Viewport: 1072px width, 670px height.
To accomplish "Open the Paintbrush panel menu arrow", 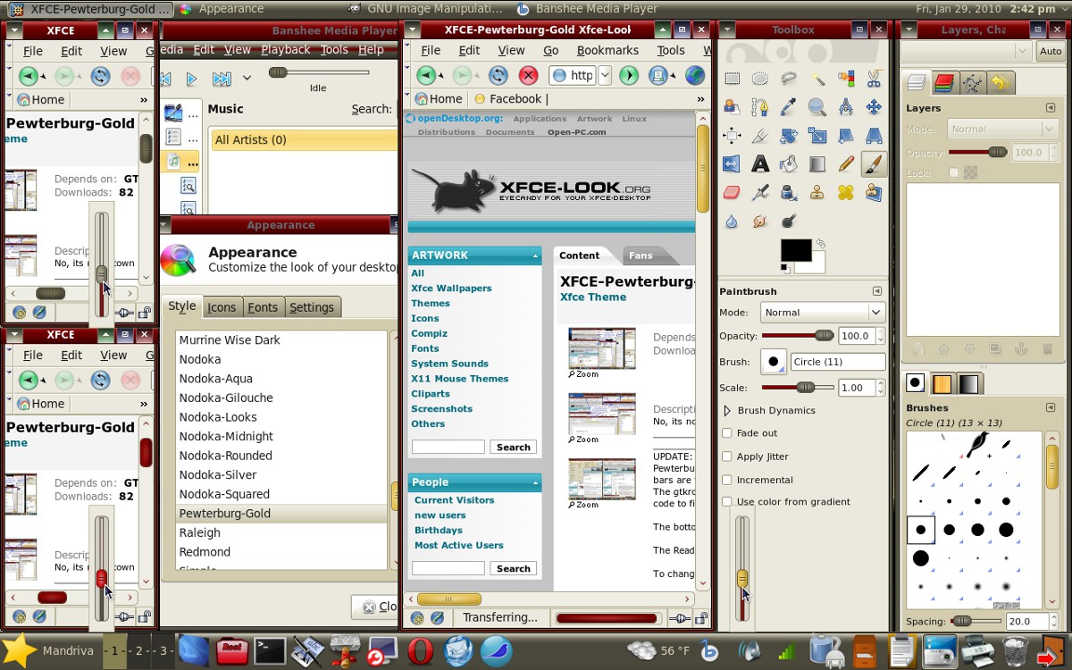I will [876, 291].
